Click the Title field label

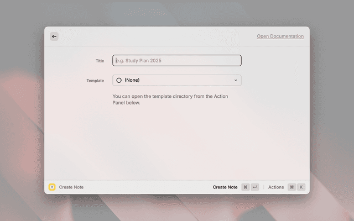tap(100, 61)
